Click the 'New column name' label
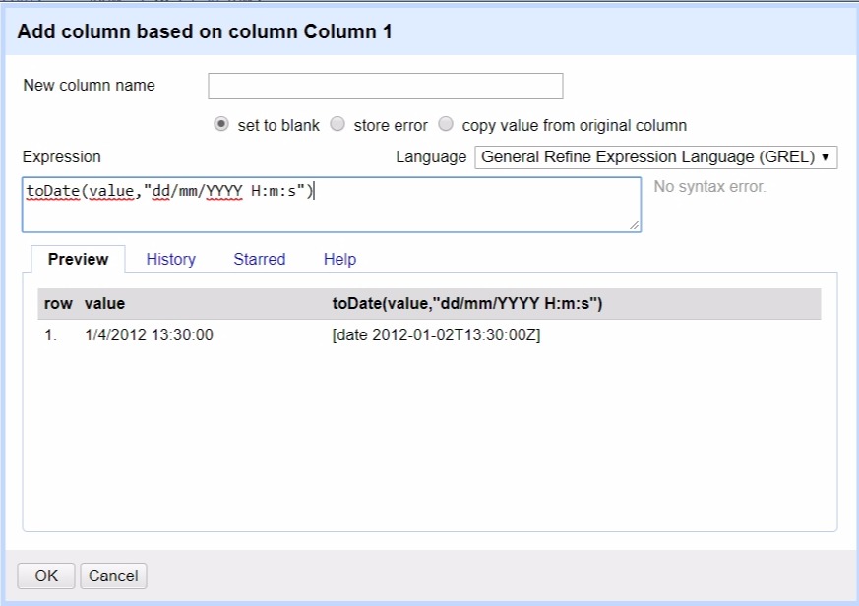The width and height of the screenshot is (859, 606). (89, 85)
